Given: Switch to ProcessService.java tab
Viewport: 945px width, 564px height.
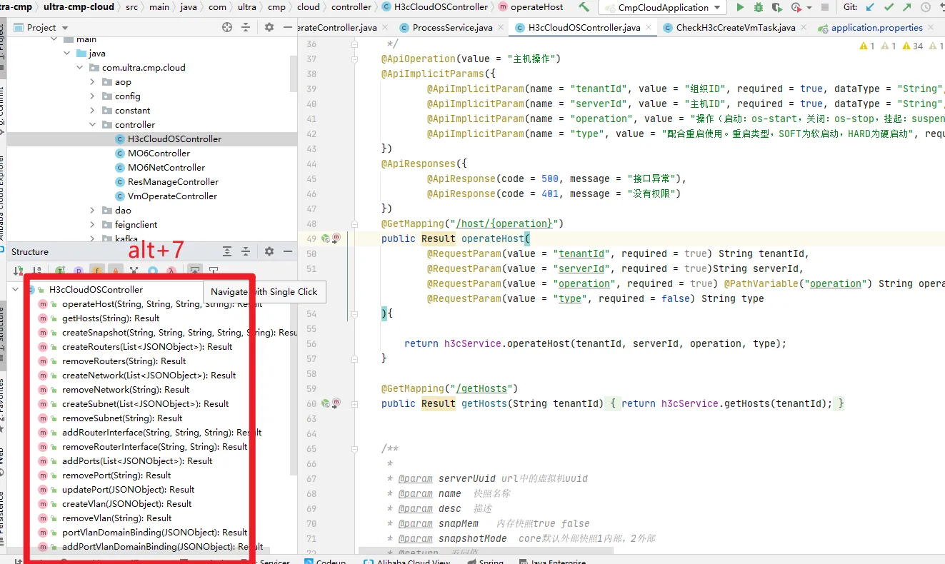Looking at the screenshot, I should 453,28.
